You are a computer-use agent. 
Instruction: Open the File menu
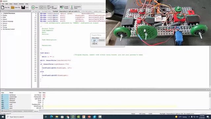pyautogui.click(x=3, y=4)
